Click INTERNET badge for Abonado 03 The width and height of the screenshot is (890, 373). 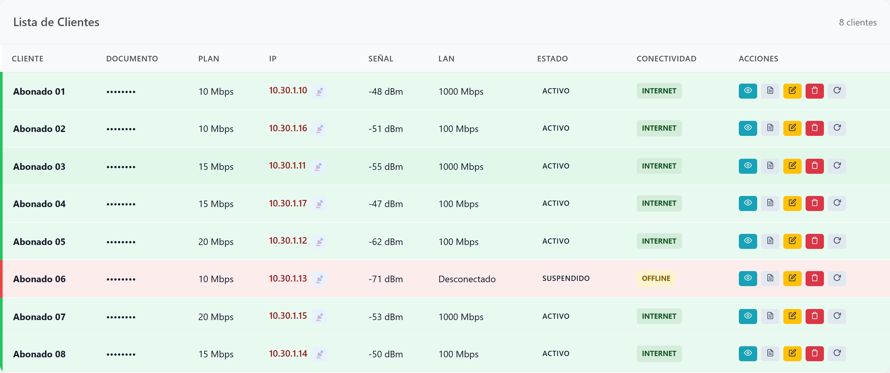(659, 166)
